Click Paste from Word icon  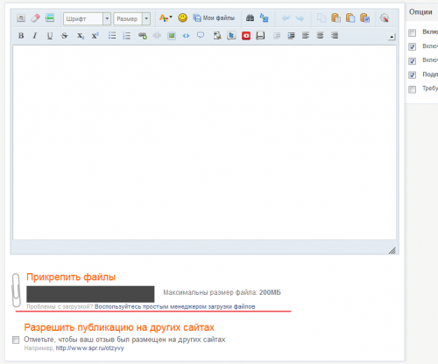[365, 18]
